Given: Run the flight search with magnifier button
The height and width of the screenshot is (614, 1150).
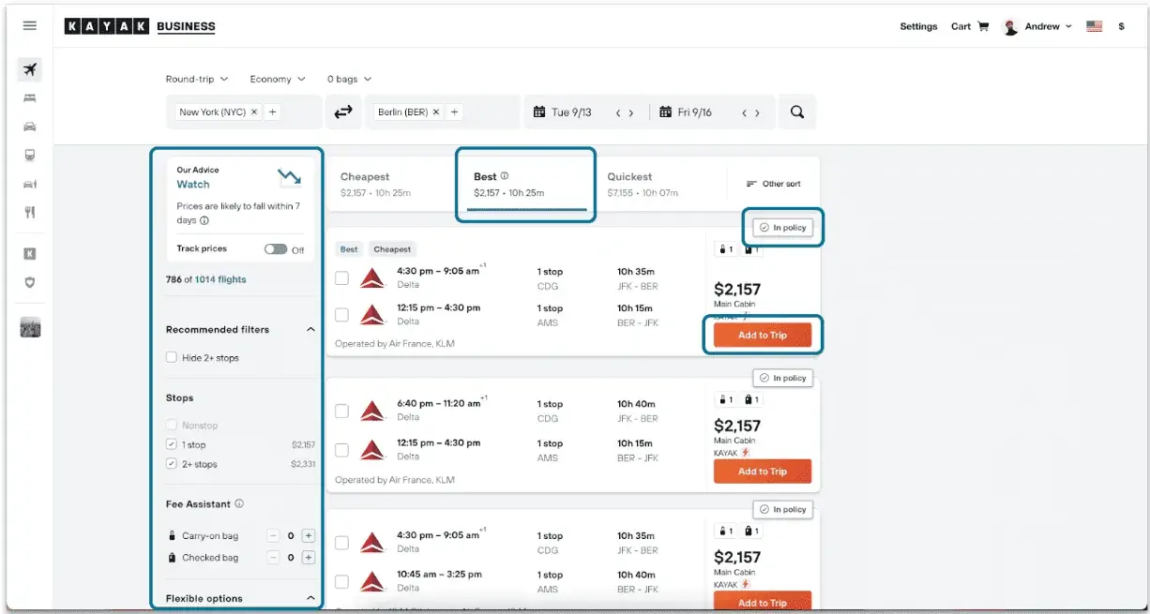Looking at the screenshot, I should point(797,112).
